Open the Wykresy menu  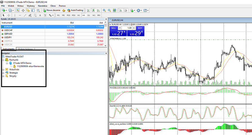31,6
